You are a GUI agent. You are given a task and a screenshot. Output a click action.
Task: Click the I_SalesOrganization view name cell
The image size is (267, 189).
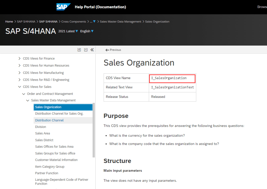(x=172, y=78)
